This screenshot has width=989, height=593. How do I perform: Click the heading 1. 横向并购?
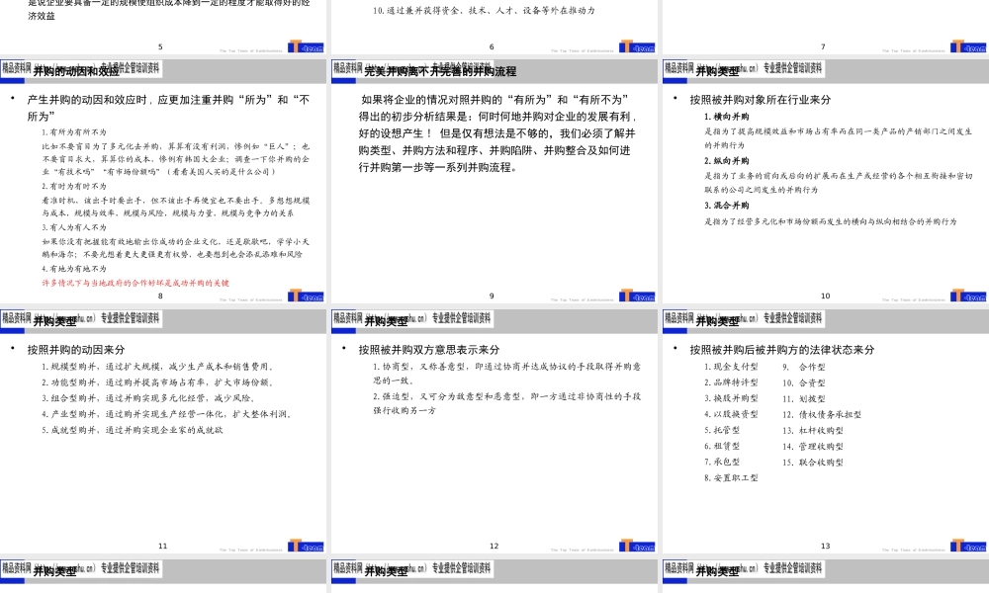(x=727, y=117)
